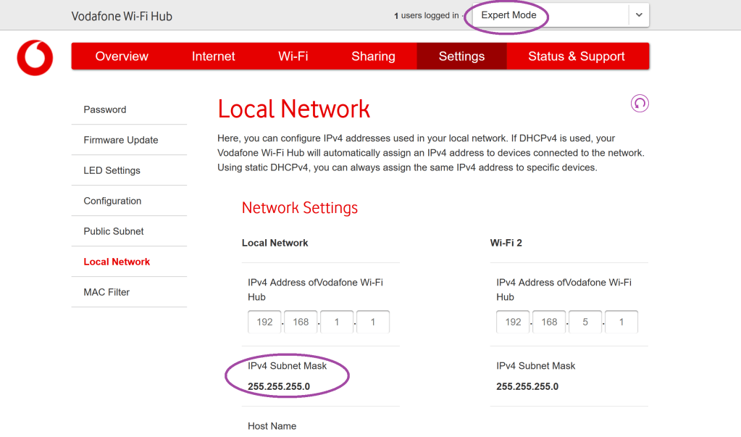Click third octet field of Wi-Fi 2 IPv4
The width and height of the screenshot is (741, 437).
585,322
